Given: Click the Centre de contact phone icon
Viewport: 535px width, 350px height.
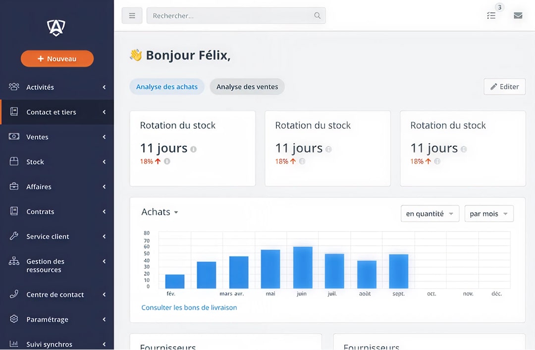Looking at the screenshot, I should 14,294.
